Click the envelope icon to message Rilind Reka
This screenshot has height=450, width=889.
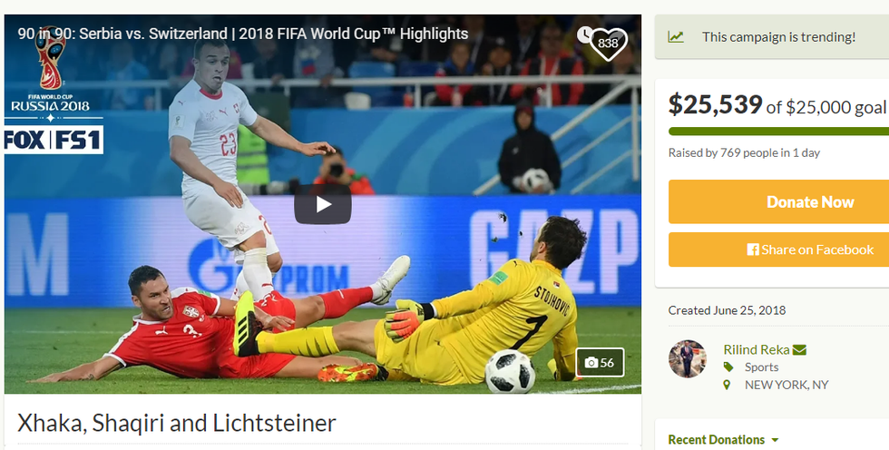tap(799, 349)
